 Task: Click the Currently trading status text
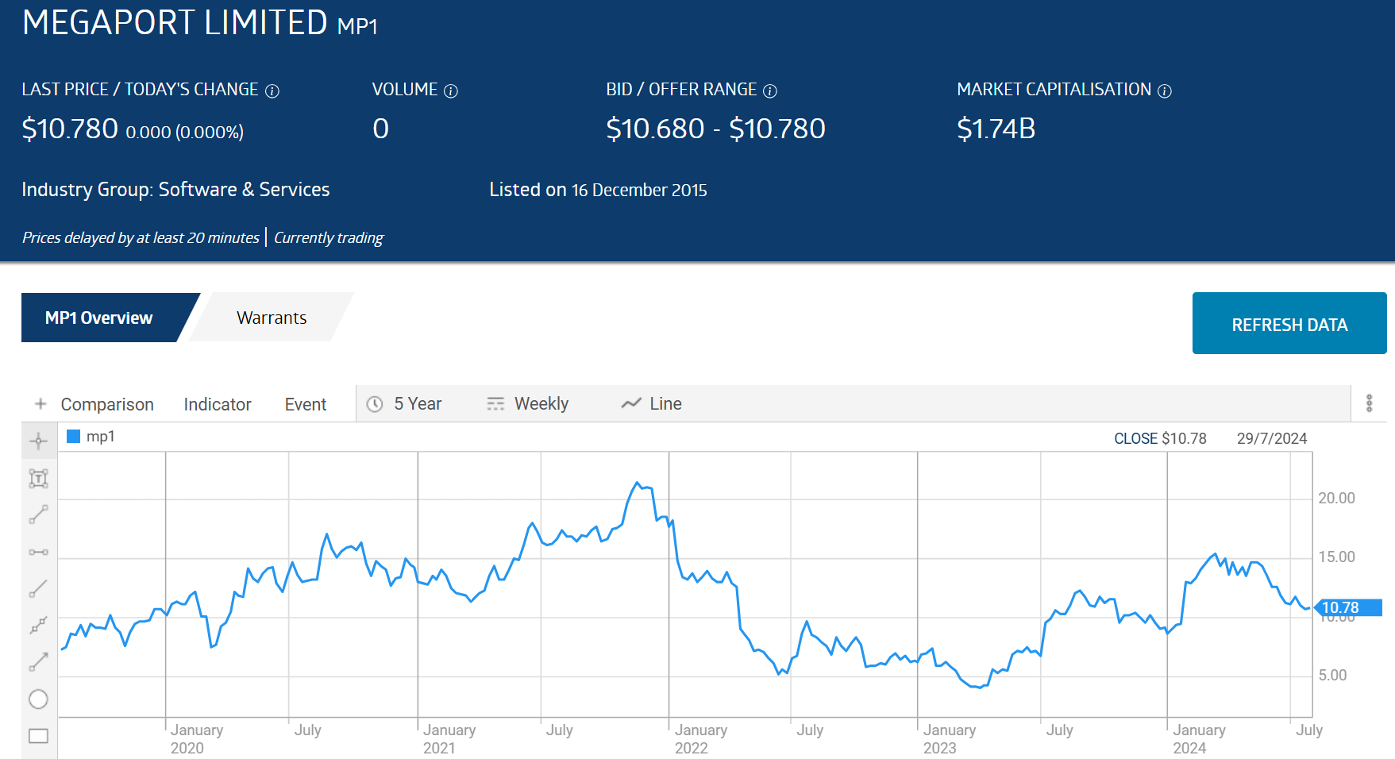(x=329, y=237)
